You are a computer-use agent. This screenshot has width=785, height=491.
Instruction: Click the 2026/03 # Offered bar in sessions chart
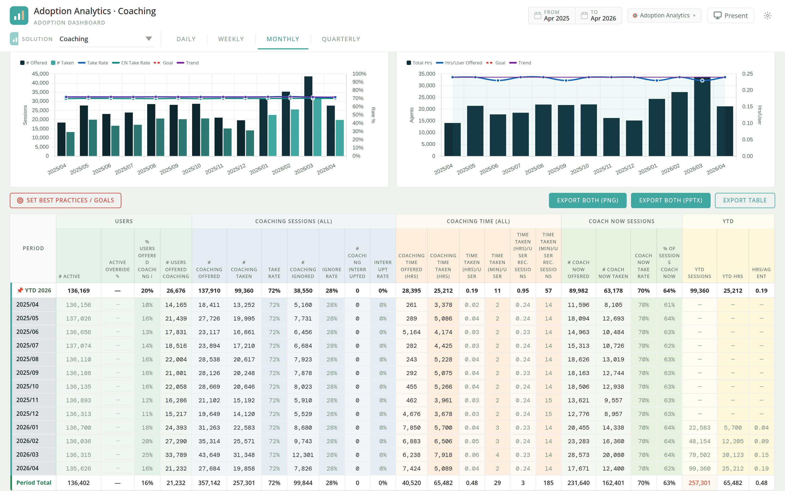click(x=308, y=116)
